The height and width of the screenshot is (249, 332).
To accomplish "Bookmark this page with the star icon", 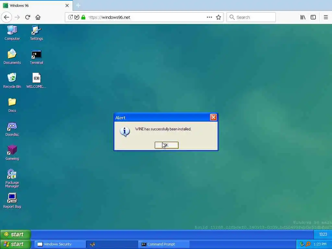I will pos(219,17).
